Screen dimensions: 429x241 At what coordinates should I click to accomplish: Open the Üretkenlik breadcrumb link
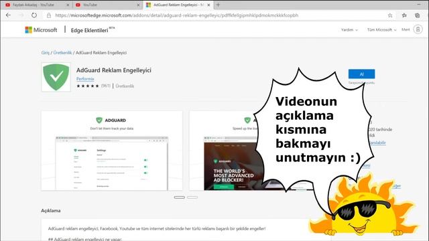62,52
